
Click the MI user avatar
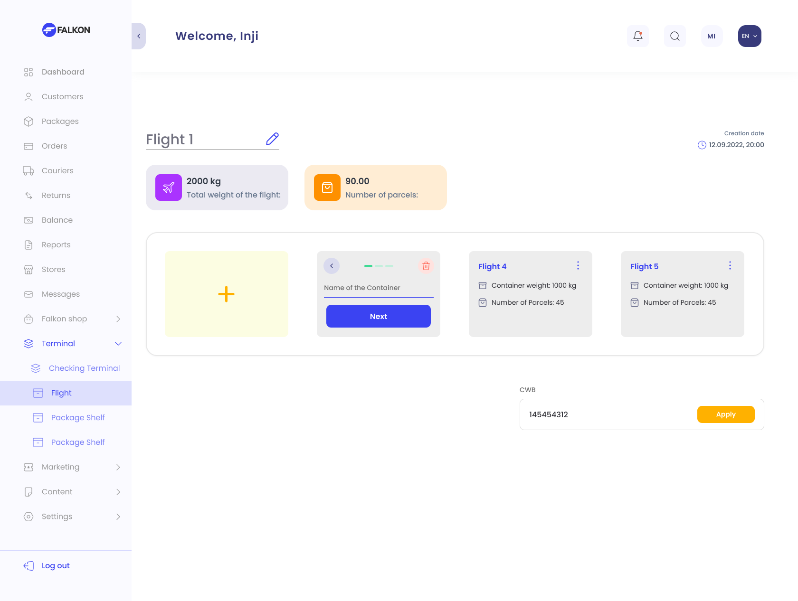pyautogui.click(x=711, y=36)
